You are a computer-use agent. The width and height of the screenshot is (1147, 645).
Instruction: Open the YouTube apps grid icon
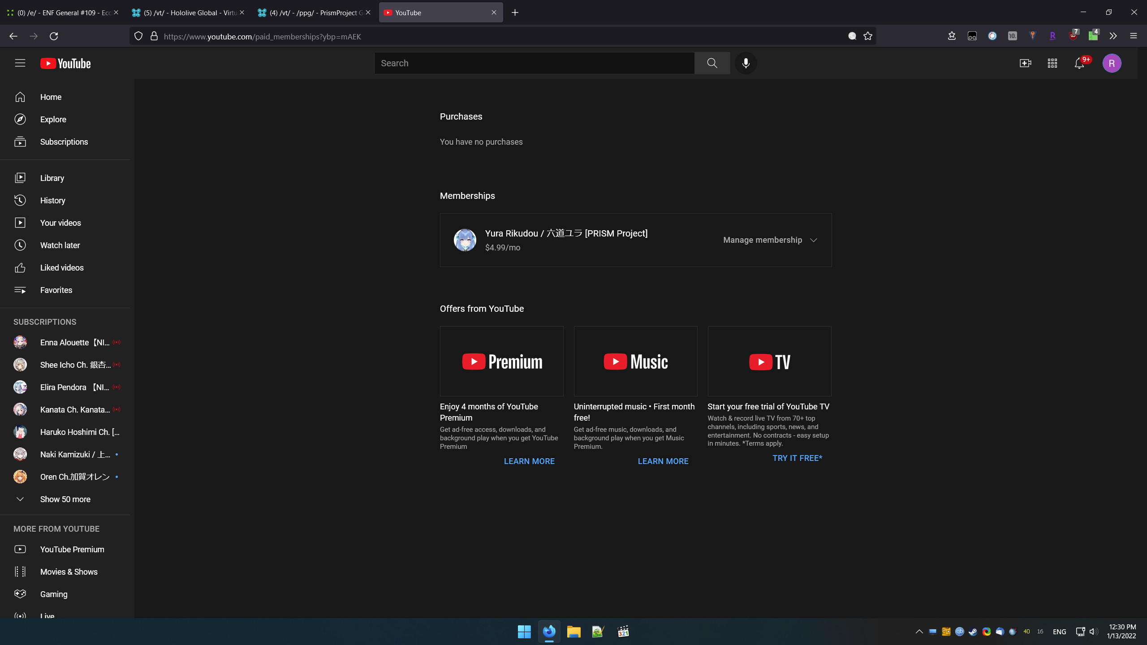point(1052,63)
